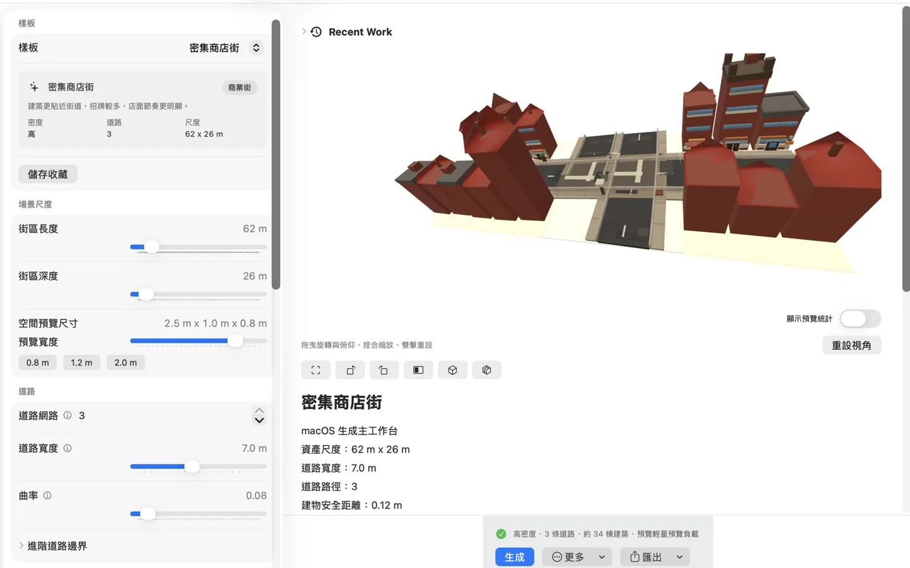Click the 2.5 m x 1.0 m x 0.8 m value
Screen dimensions: 910x568
click(x=215, y=323)
